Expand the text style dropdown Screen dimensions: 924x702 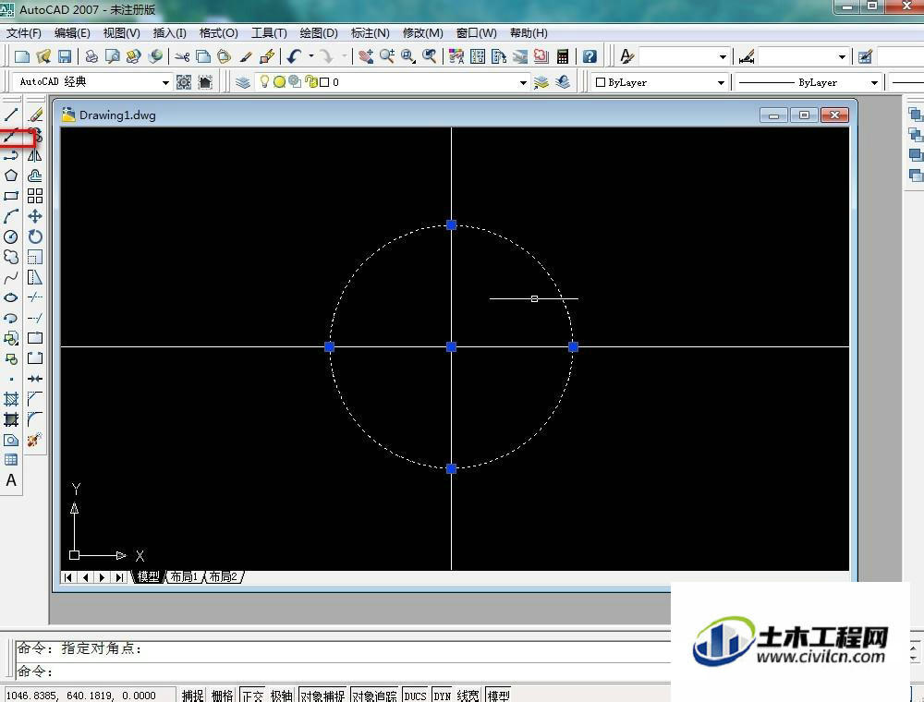click(723, 56)
